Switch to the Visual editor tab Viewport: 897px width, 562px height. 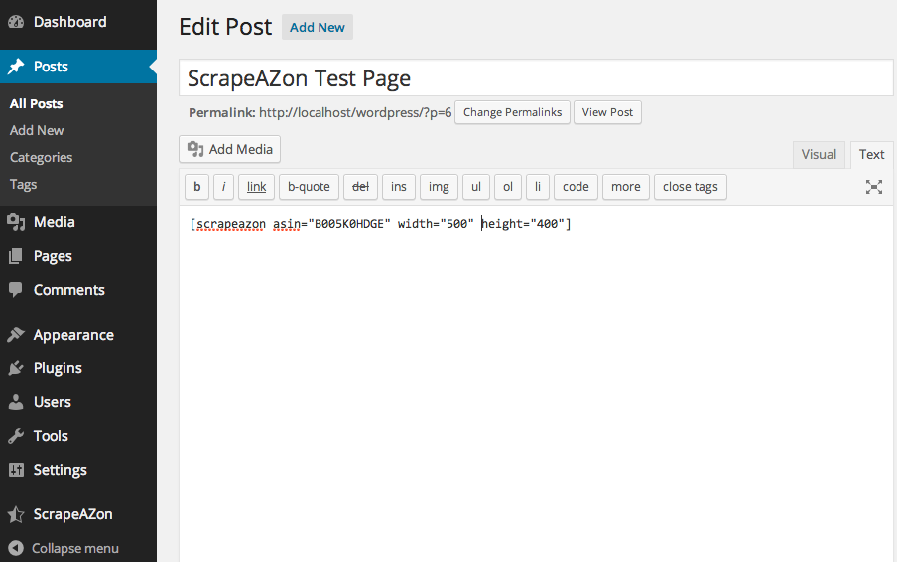click(x=819, y=155)
